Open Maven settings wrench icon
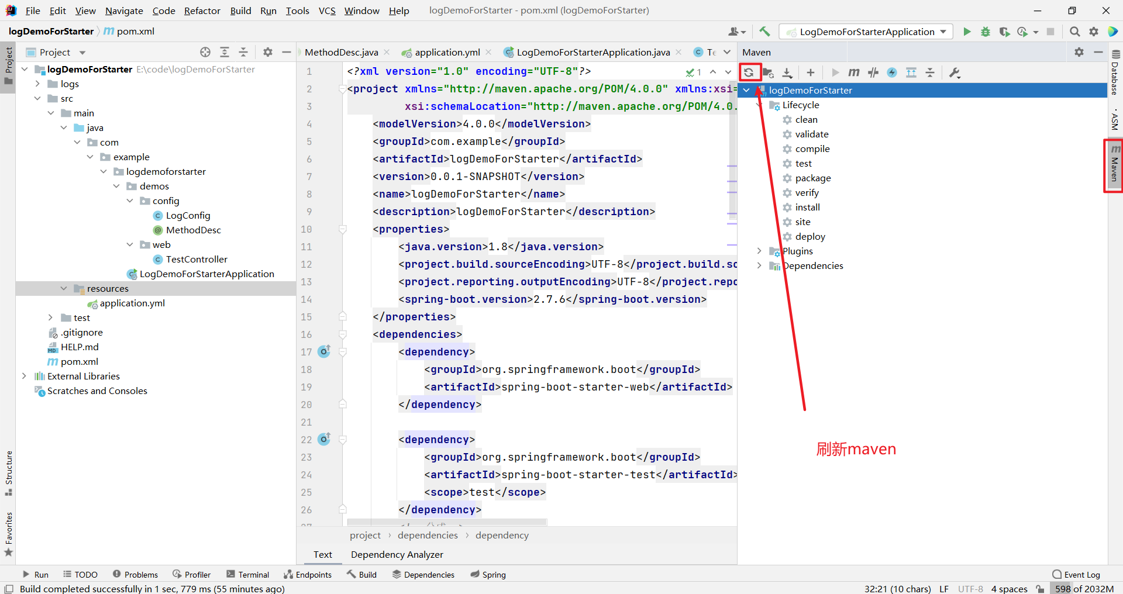 coord(954,72)
